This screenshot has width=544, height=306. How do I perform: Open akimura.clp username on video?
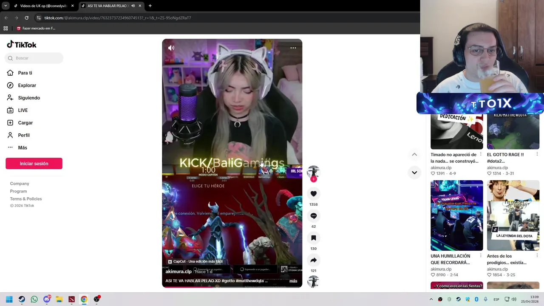point(178,272)
